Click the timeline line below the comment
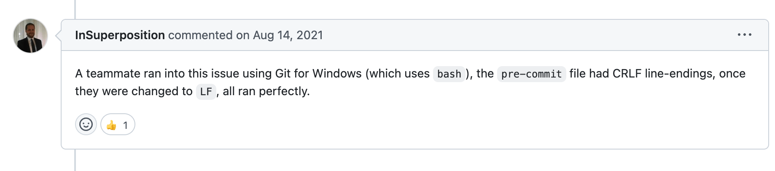 coord(75,160)
